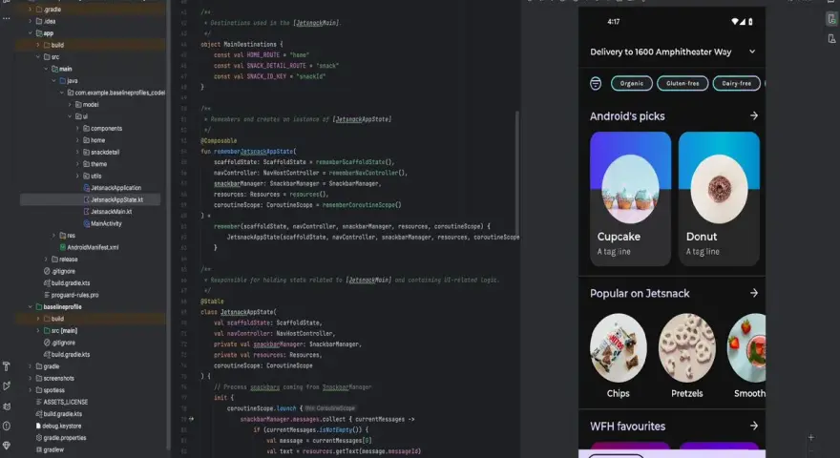Open the Run tool window icon
840x458 pixels.
pos(7,386)
